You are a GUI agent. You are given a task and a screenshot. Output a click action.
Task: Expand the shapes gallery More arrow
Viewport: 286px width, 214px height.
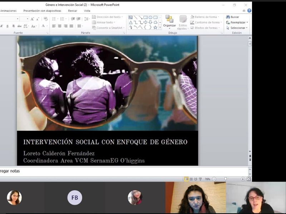[160, 27]
